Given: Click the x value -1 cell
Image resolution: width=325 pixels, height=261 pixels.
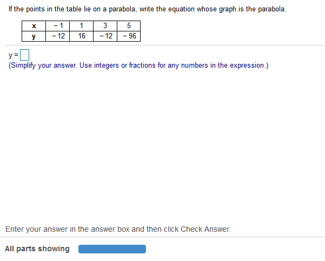Looking at the screenshot, I should (58, 26).
